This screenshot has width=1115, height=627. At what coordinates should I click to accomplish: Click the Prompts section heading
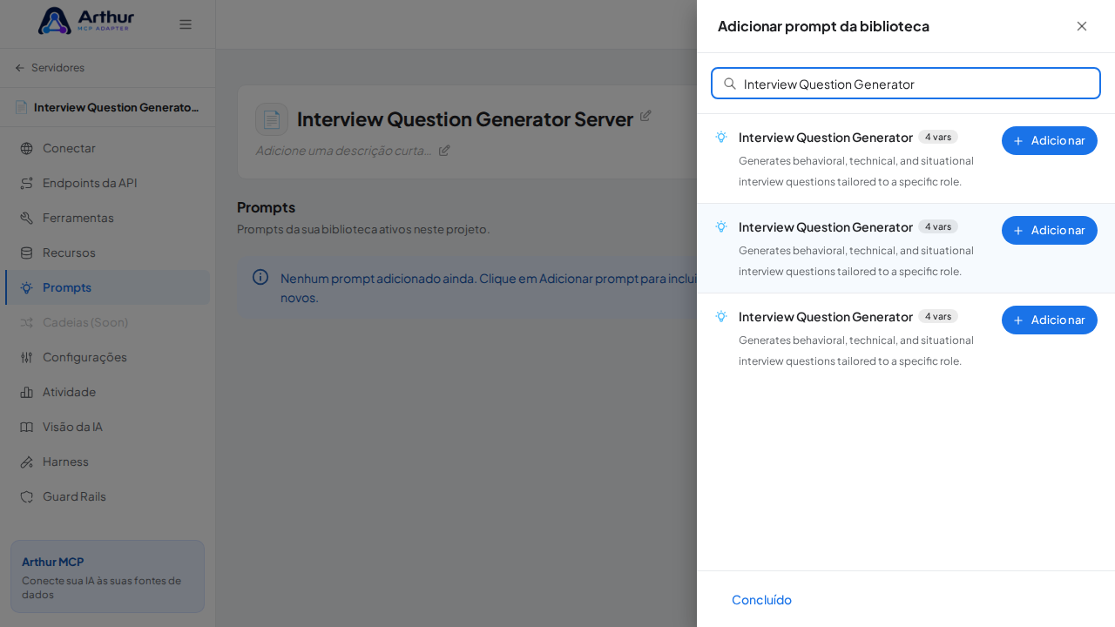tap(266, 207)
